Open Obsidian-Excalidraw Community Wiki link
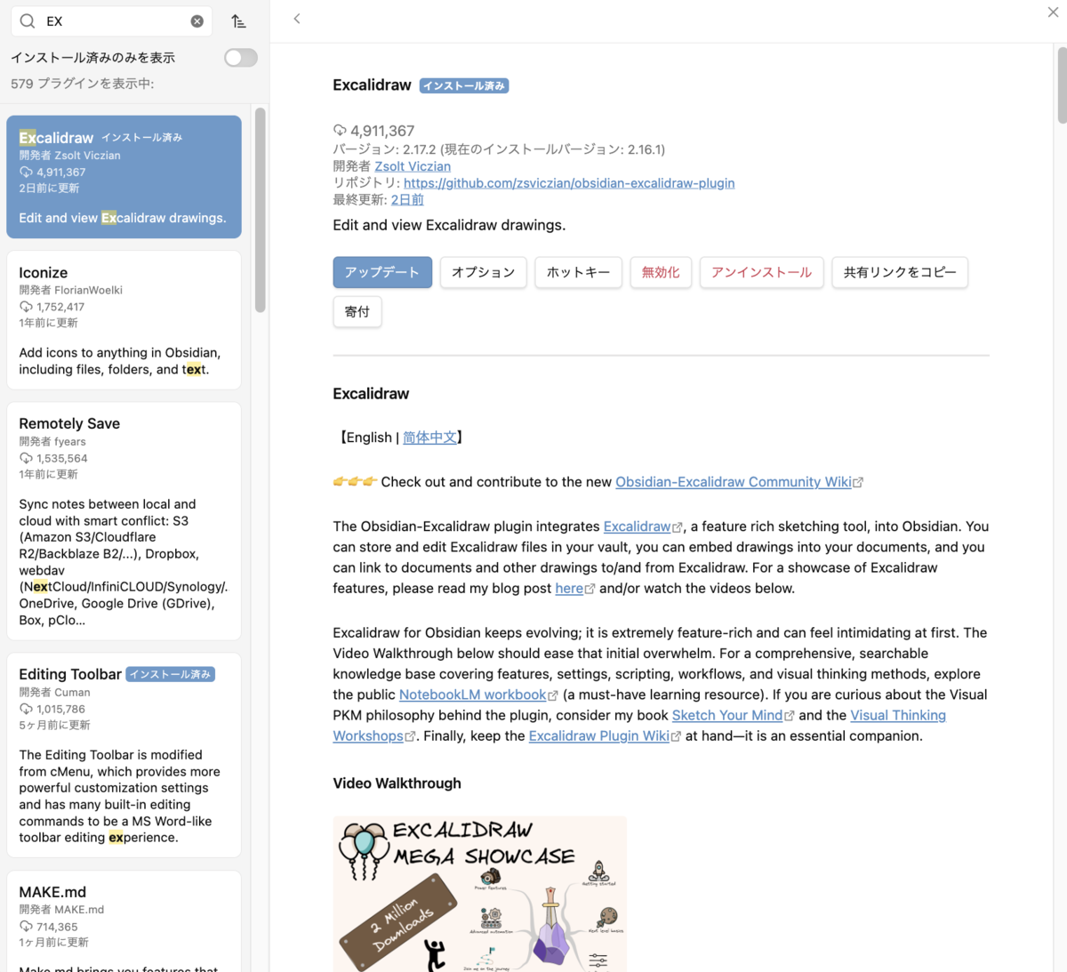This screenshot has width=1067, height=972. point(739,482)
